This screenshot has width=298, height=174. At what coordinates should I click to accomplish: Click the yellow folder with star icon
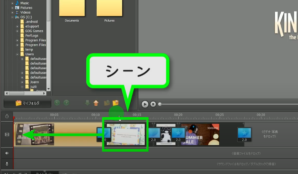(116, 103)
